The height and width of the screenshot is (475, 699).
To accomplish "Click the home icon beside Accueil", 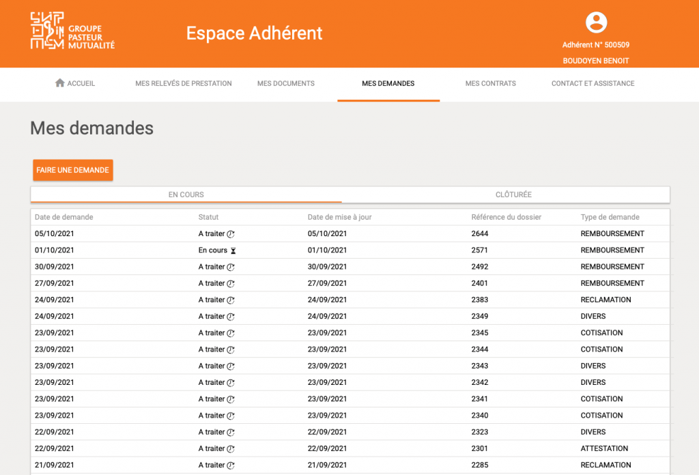I will (x=60, y=83).
